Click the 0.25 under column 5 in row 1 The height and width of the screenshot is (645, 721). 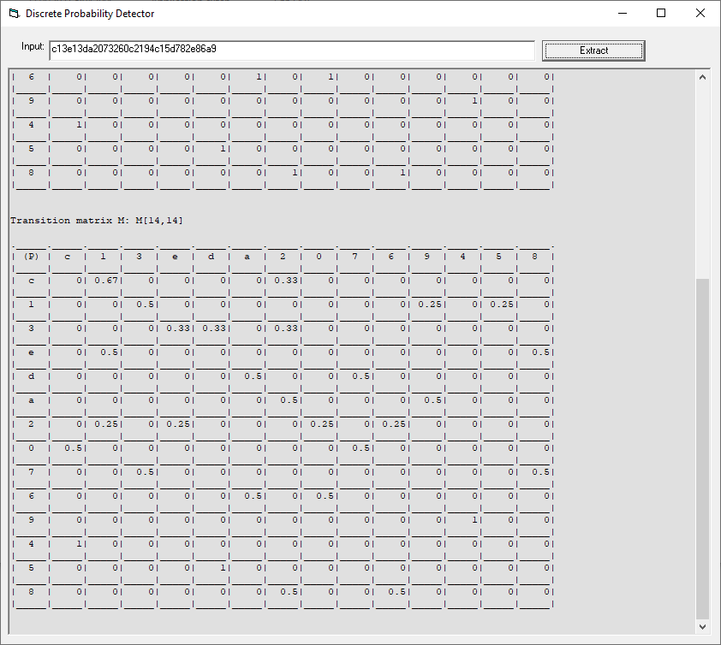pyautogui.click(x=502, y=305)
